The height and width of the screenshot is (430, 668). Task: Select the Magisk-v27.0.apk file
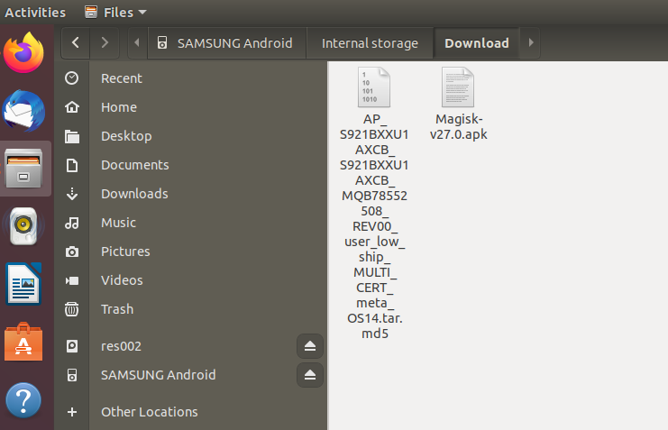(458, 104)
